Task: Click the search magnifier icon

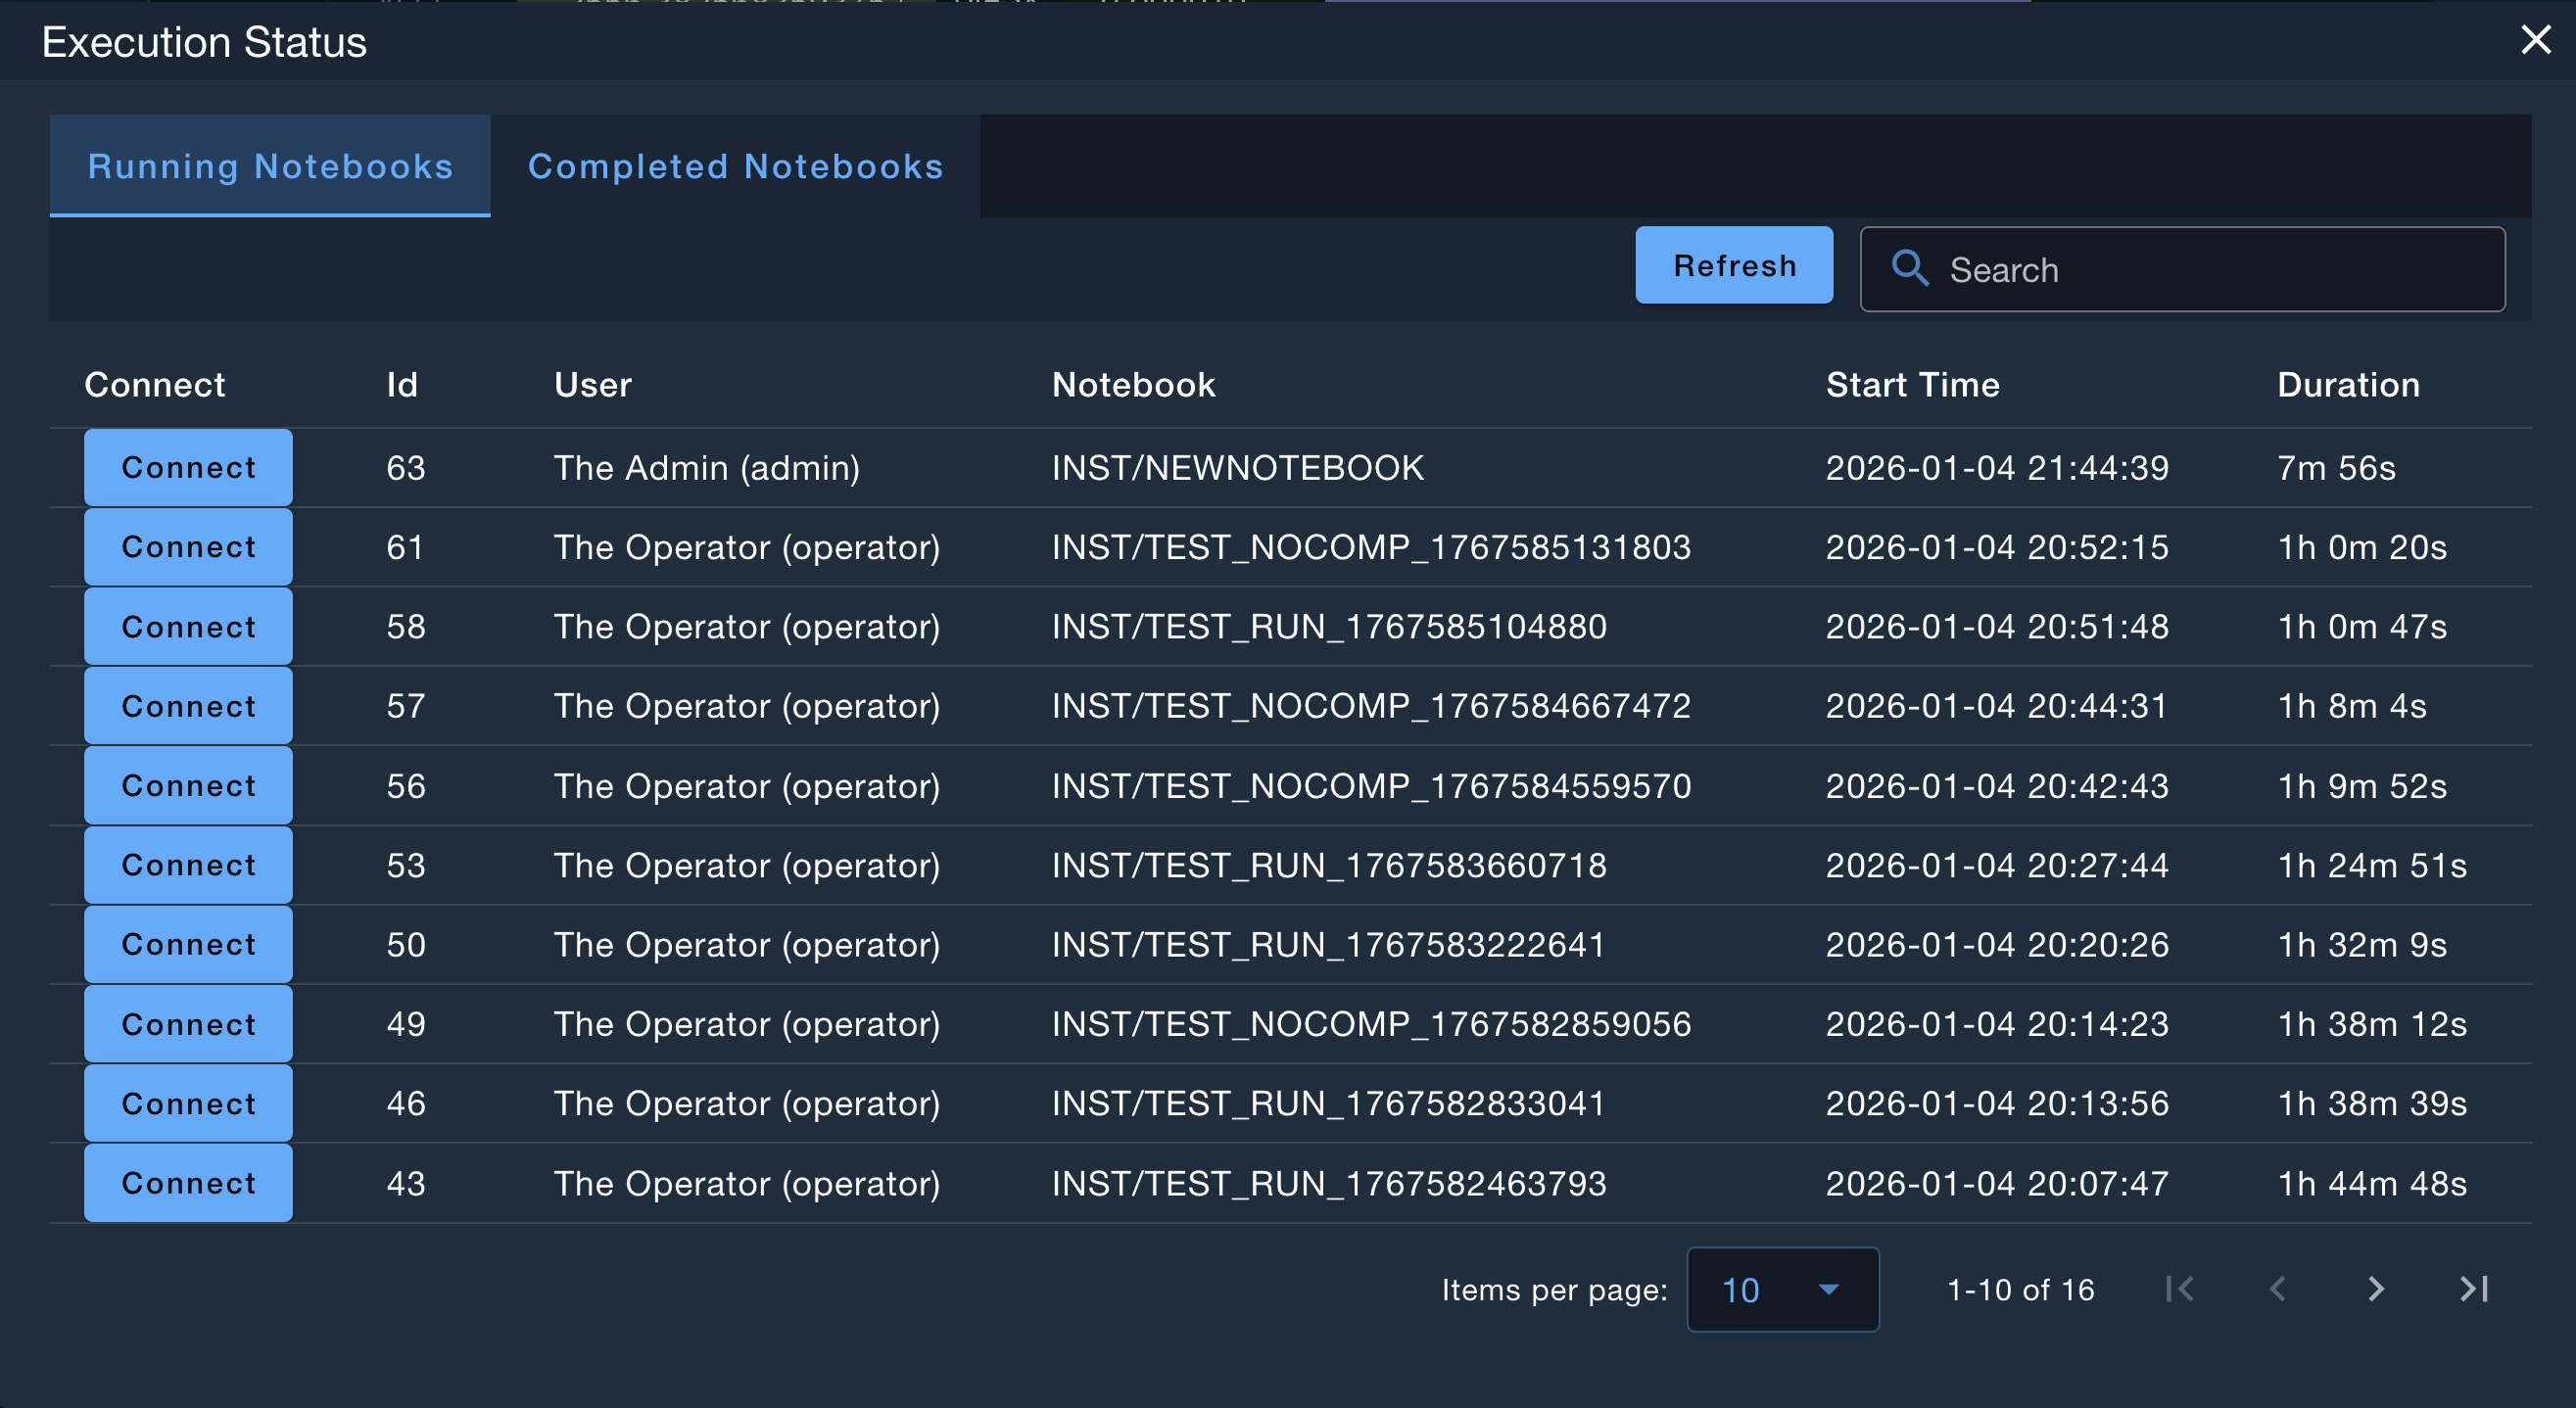Action: 1909,269
